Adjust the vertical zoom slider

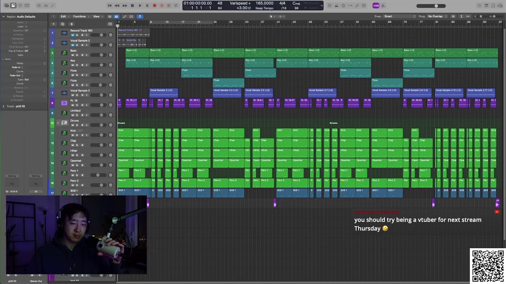click(481, 17)
